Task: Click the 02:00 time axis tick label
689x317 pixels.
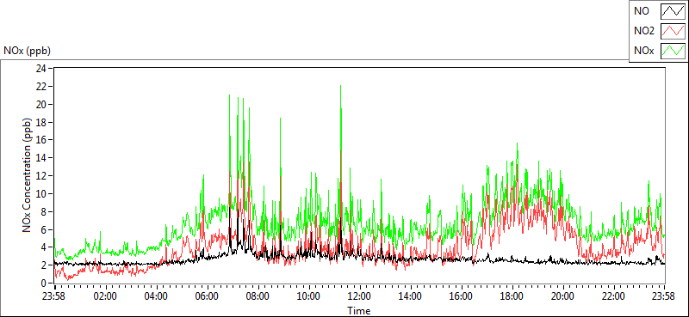Action: (x=105, y=296)
